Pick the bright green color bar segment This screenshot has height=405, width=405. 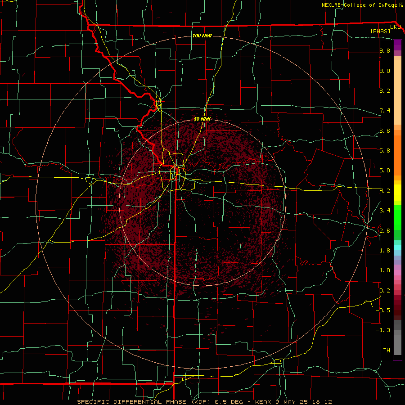coord(397,217)
